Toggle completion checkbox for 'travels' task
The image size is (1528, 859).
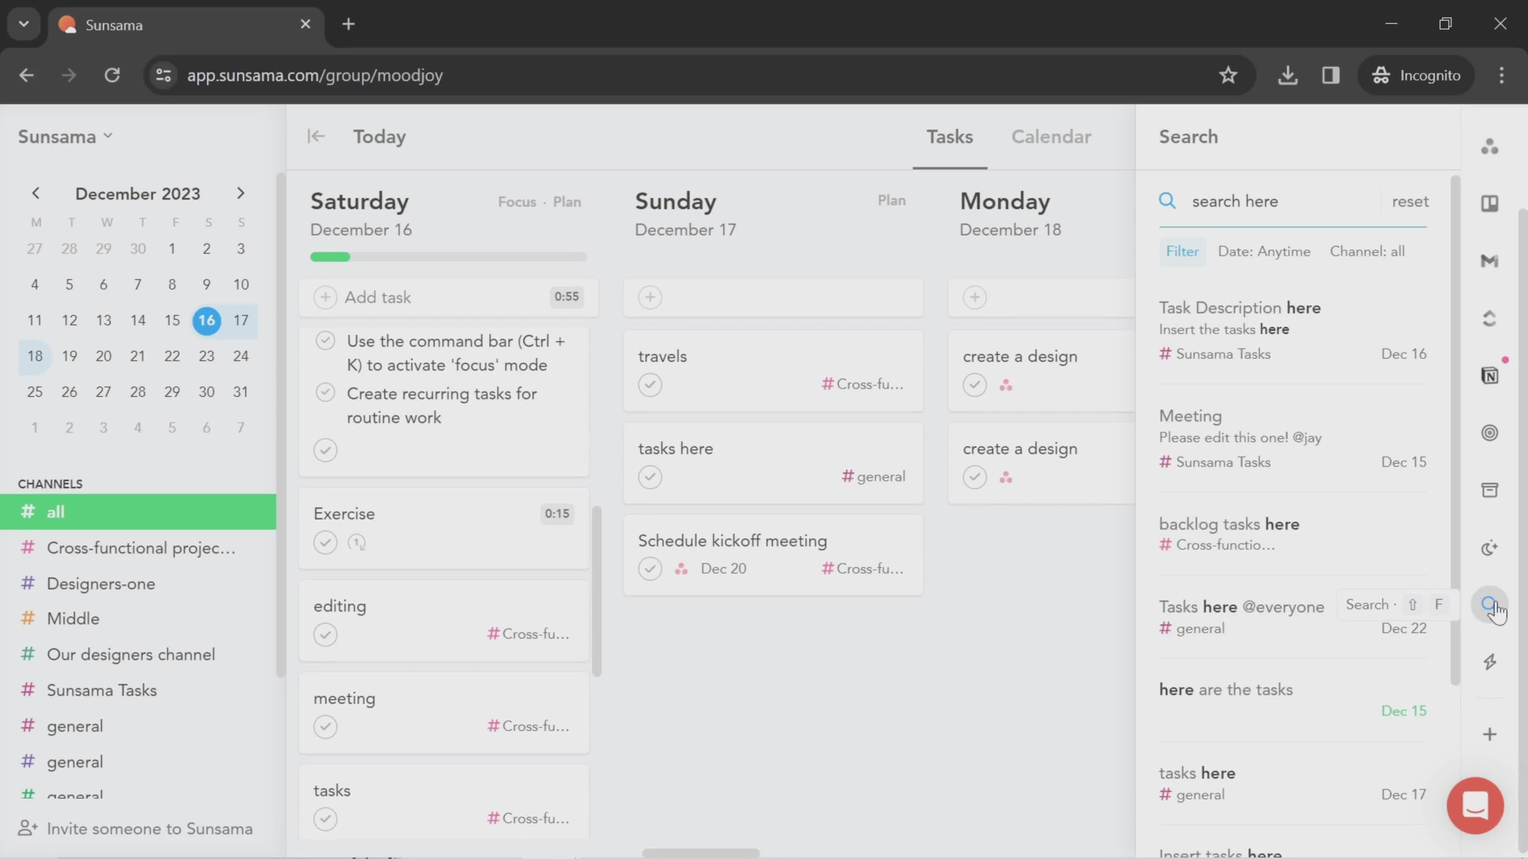click(650, 384)
